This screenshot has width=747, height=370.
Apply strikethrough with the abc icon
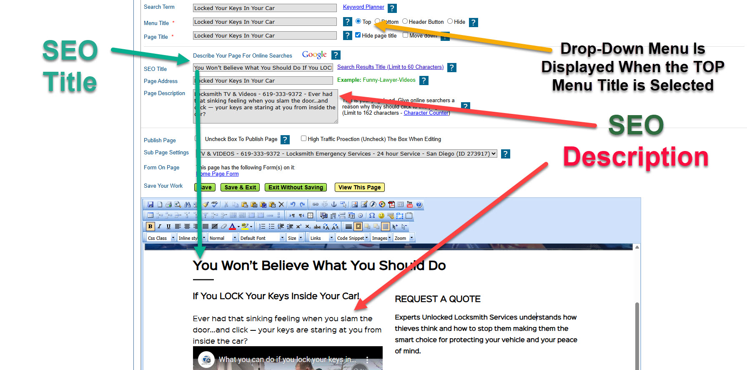317,227
